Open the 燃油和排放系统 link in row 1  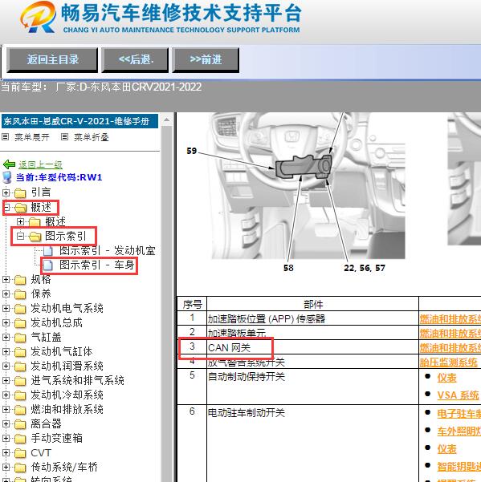click(x=450, y=318)
